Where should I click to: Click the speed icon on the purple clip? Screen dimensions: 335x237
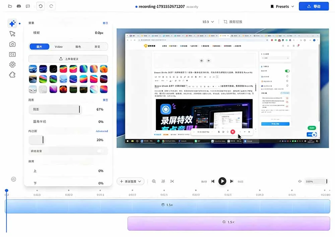(224, 222)
